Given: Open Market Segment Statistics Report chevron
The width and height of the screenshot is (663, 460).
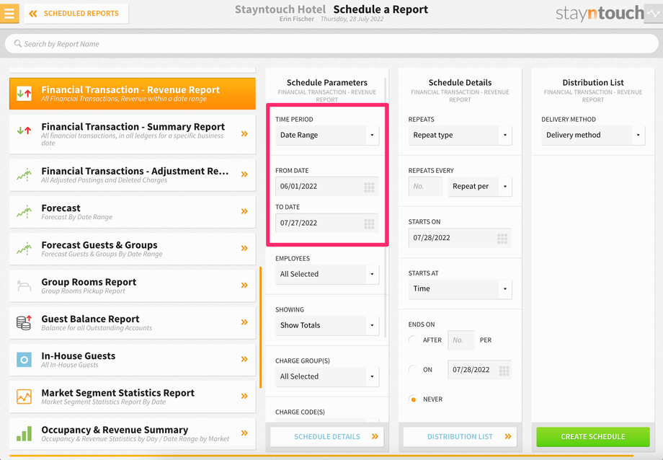Looking at the screenshot, I should tap(244, 396).
